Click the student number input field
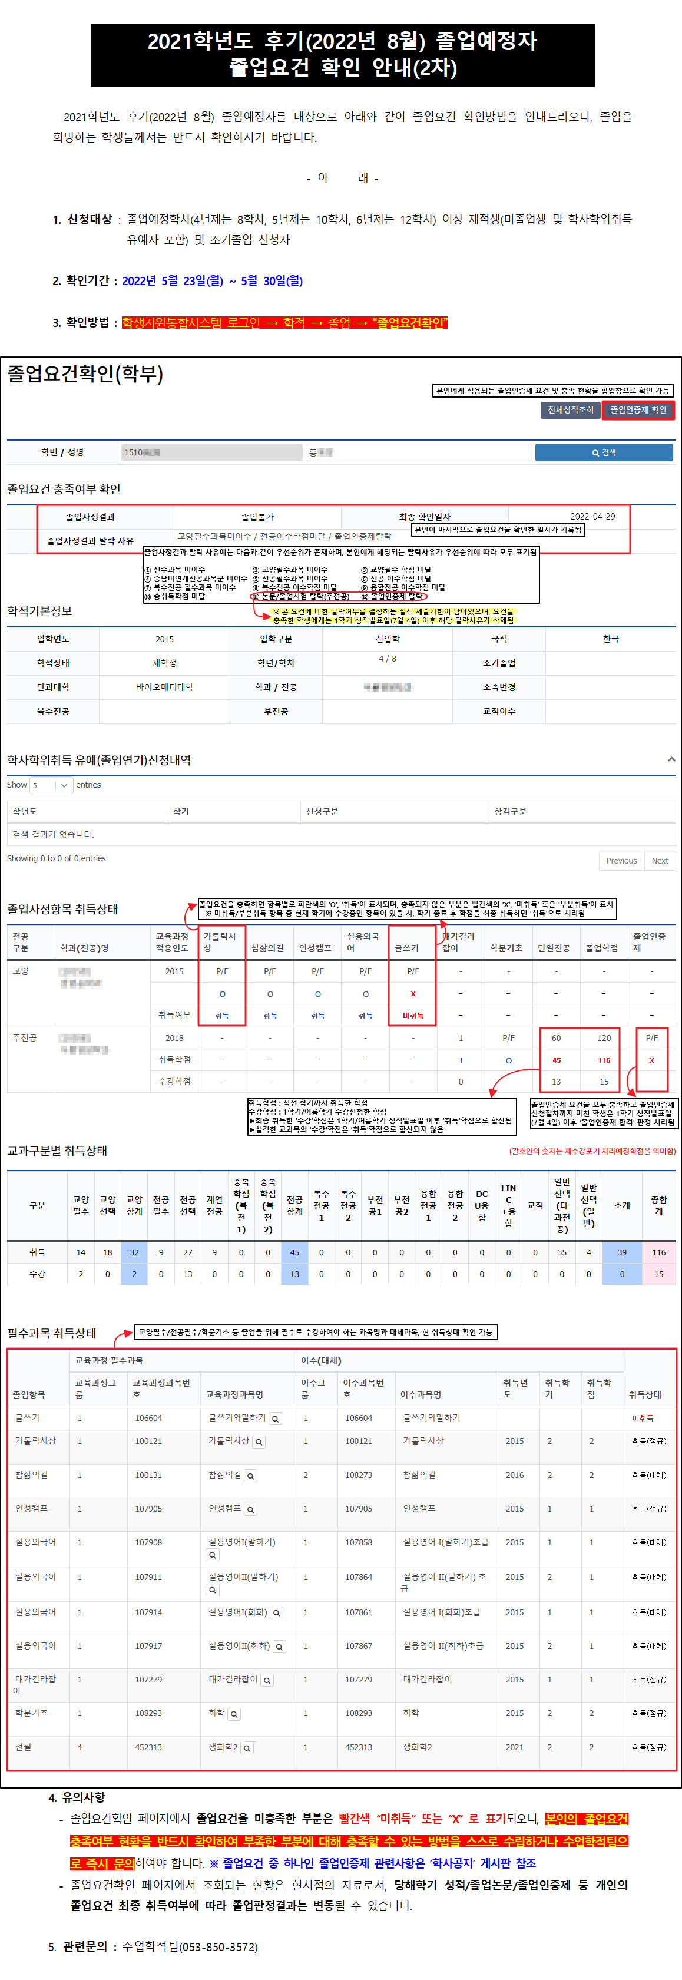 [211, 452]
